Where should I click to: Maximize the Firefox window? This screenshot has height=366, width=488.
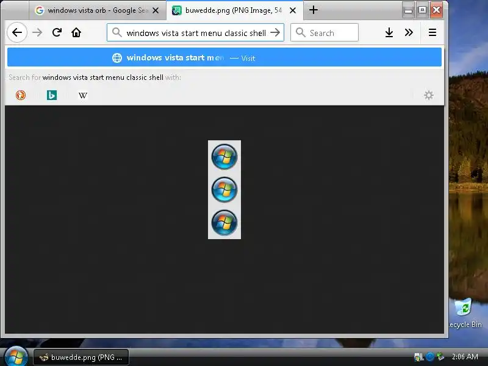(422, 10)
